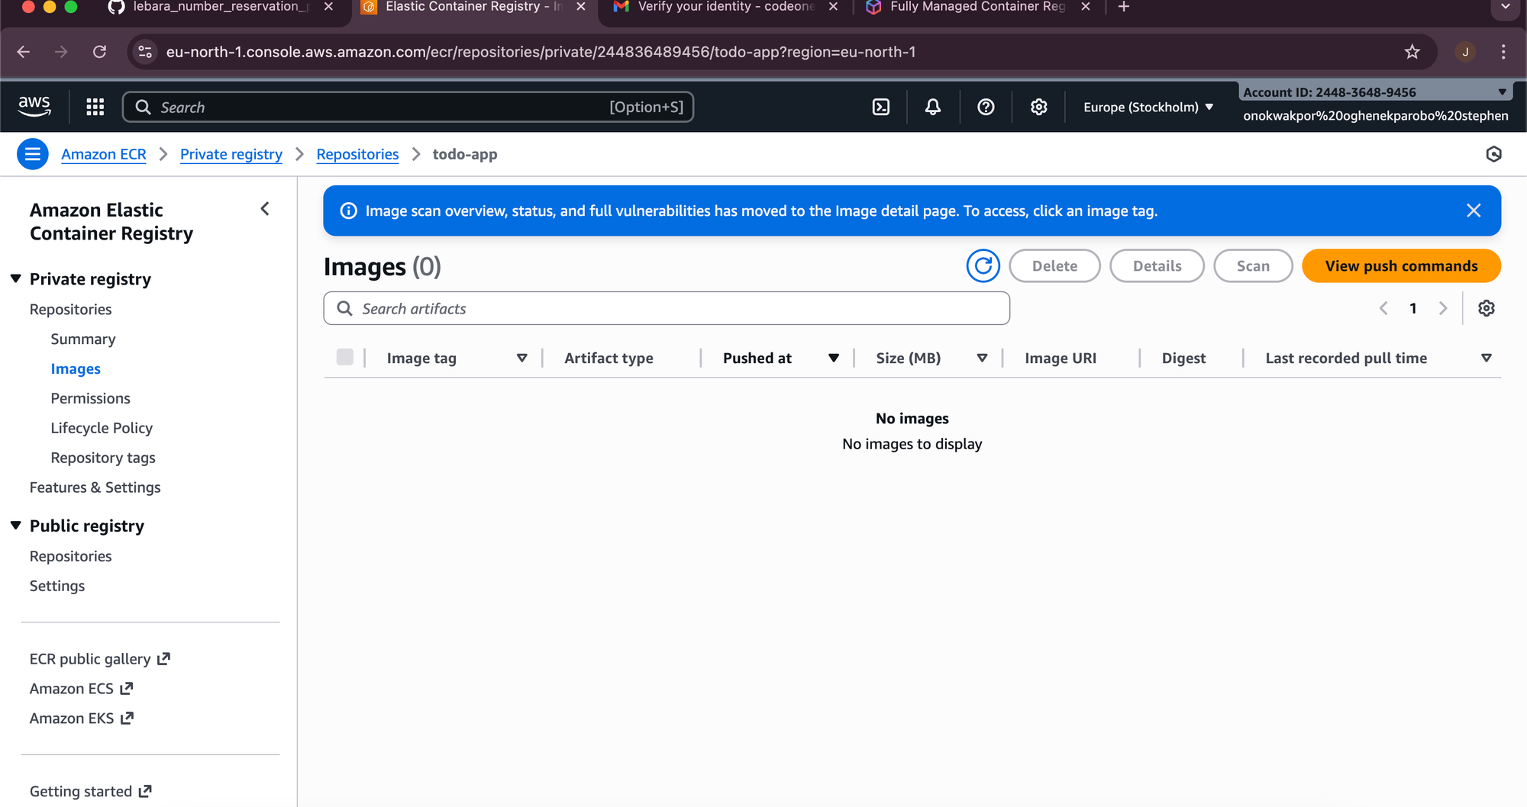
Task: Click the View push commands button
Action: [1401, 265]
